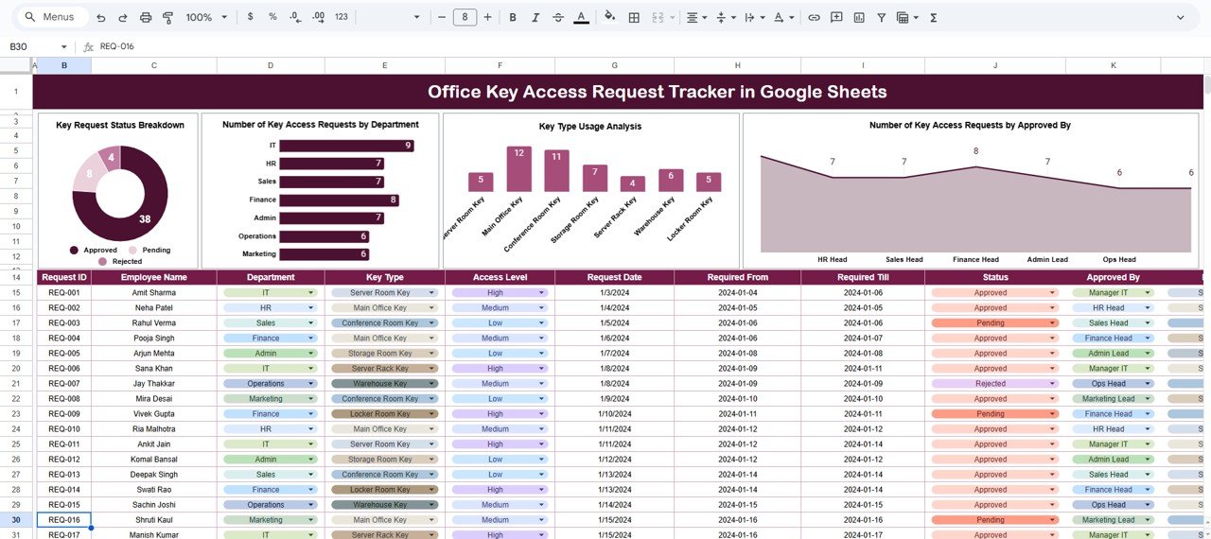This screenshot has height=539, width=1211.
Task: Add a comment using the comment icon
Action: pos(836,17)
